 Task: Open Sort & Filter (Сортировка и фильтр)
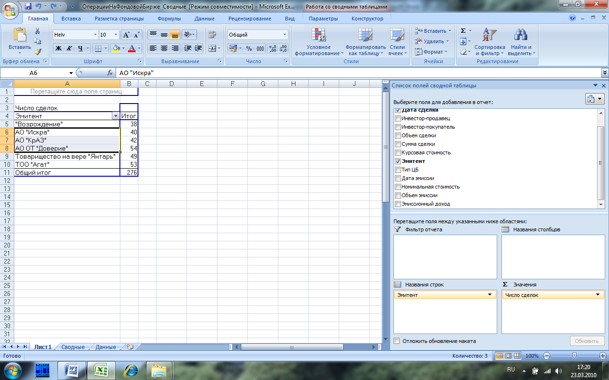pyautogui.click(x=489, y=41)
